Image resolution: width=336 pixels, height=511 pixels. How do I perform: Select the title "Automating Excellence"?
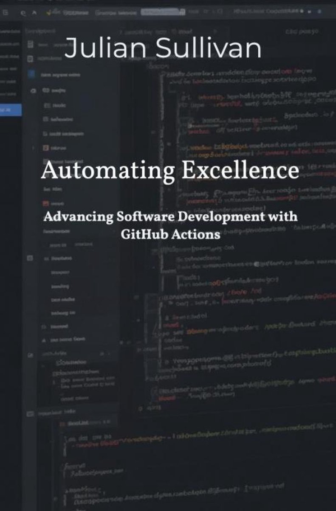(170, 171)
